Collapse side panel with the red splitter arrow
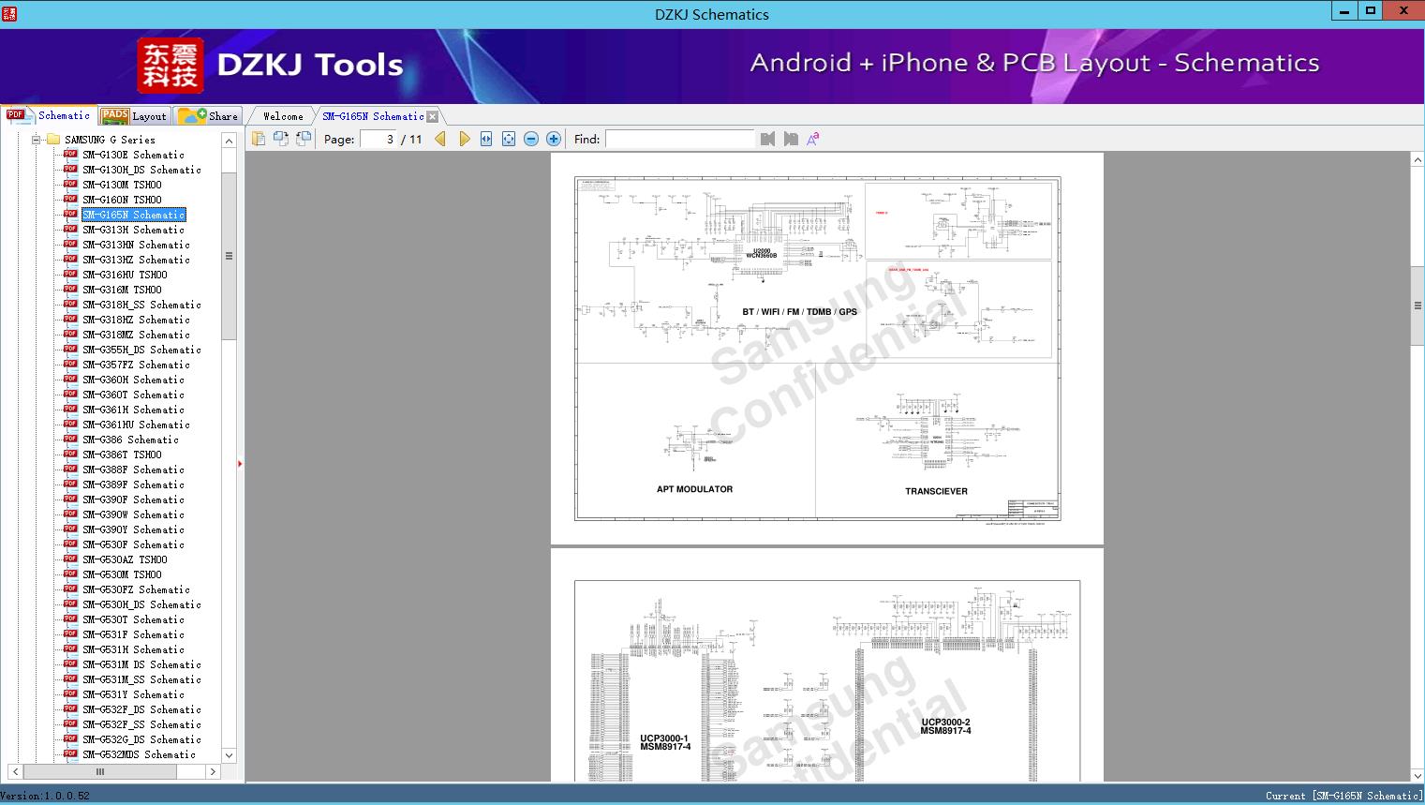 pos(240,464)
